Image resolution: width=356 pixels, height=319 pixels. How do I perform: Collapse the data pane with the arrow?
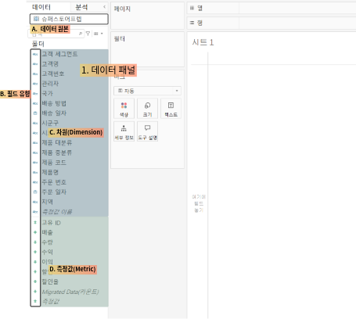click(104, 7)
